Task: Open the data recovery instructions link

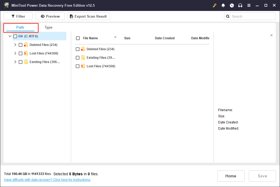Action: pyautogui.click(x=47, y=180)
